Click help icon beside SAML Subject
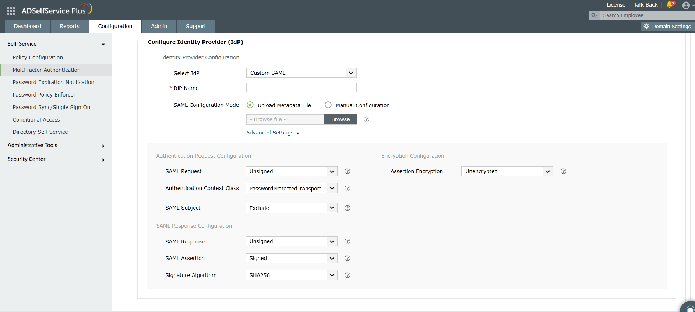Screen dimensions: 695x312 tap(347, 208)
